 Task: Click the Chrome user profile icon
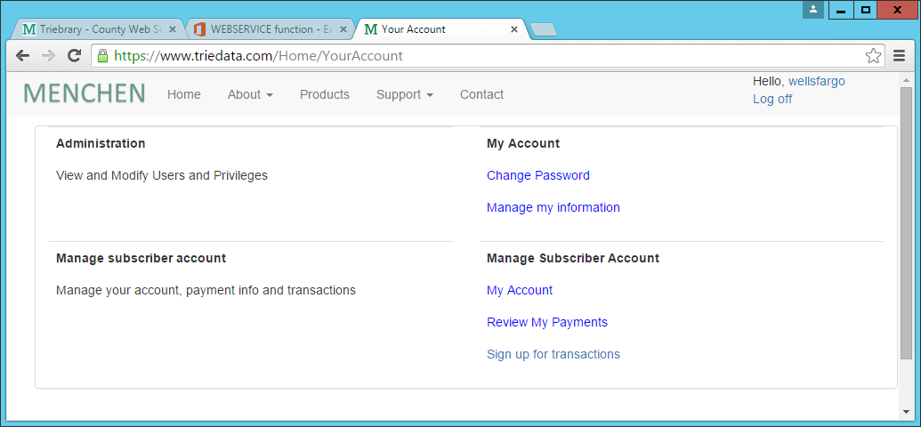click(812, 10)
